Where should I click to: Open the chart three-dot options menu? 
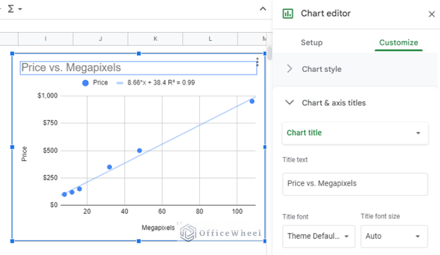[257, 62]
